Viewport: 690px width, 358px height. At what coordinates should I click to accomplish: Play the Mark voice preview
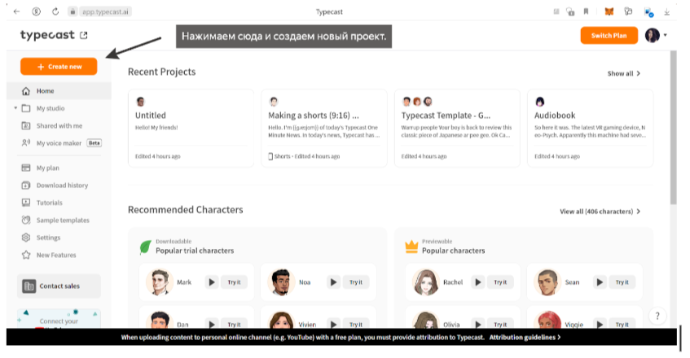coord(212,282)
